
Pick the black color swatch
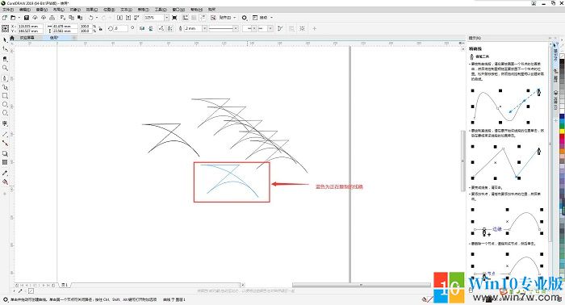click(562, 61)
